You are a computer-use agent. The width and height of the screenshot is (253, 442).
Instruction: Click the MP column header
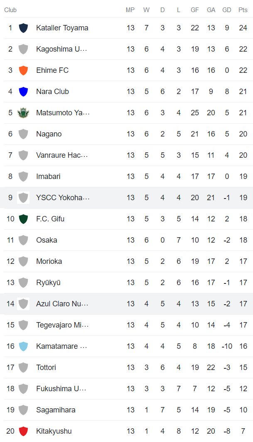[x=130, y=10]
